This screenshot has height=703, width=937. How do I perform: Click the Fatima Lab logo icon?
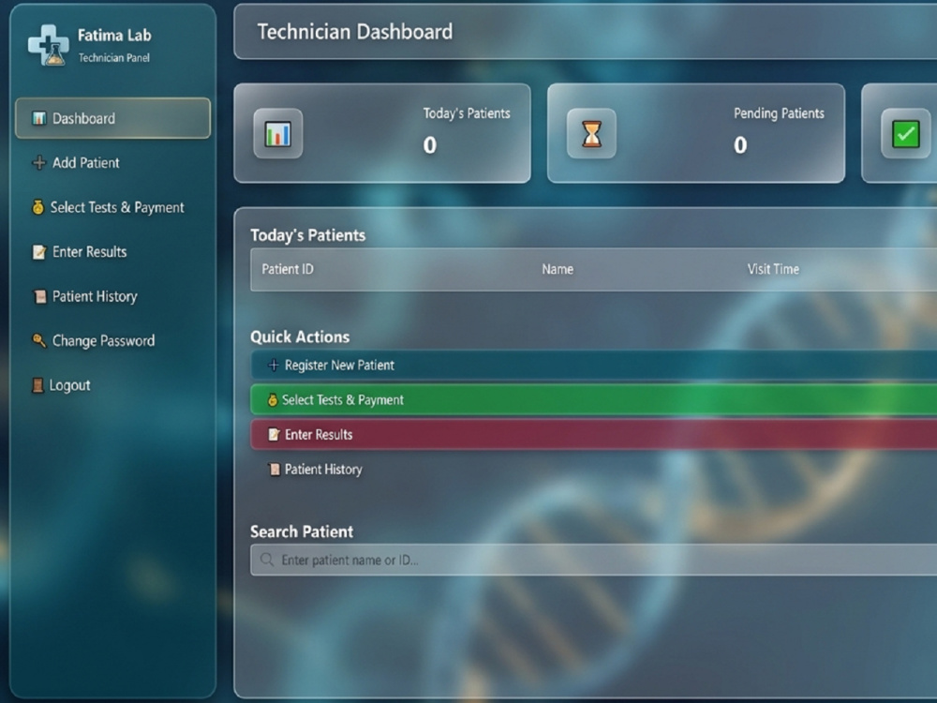49,45
